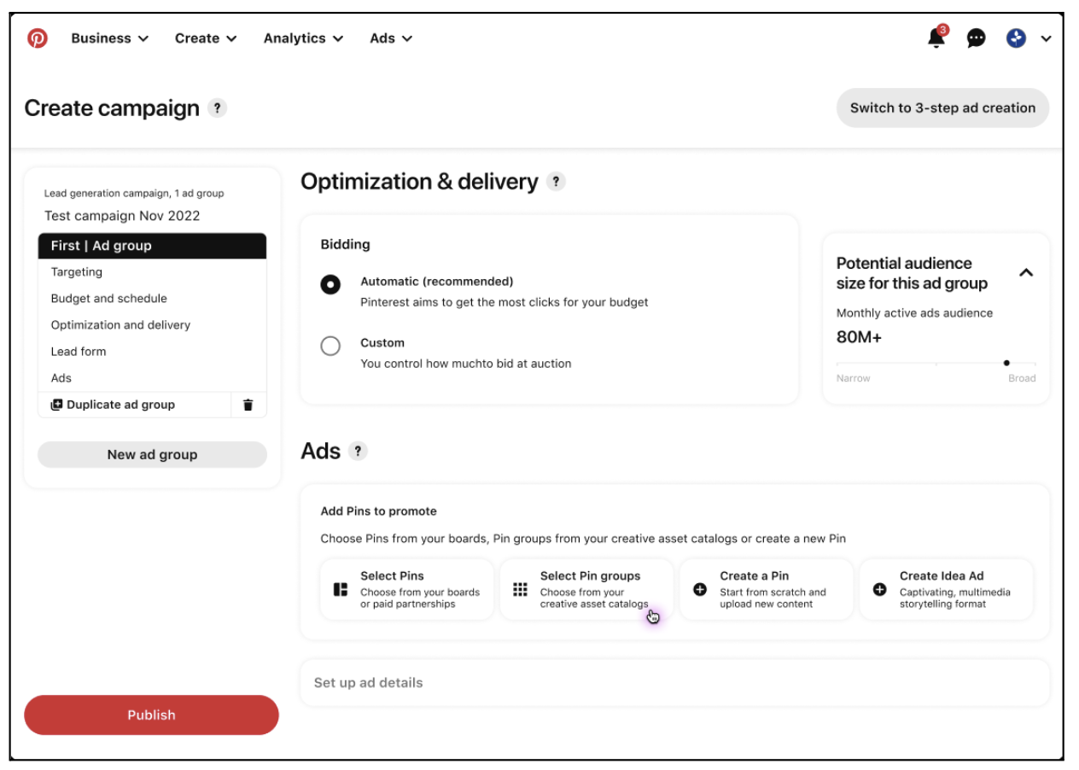Click the account profile avatar
Screen dimensions: 1079x770
pos(1016,38)
